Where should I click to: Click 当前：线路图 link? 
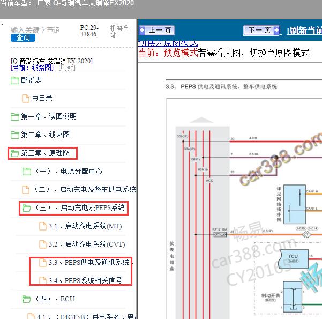(x=32, y=68)
